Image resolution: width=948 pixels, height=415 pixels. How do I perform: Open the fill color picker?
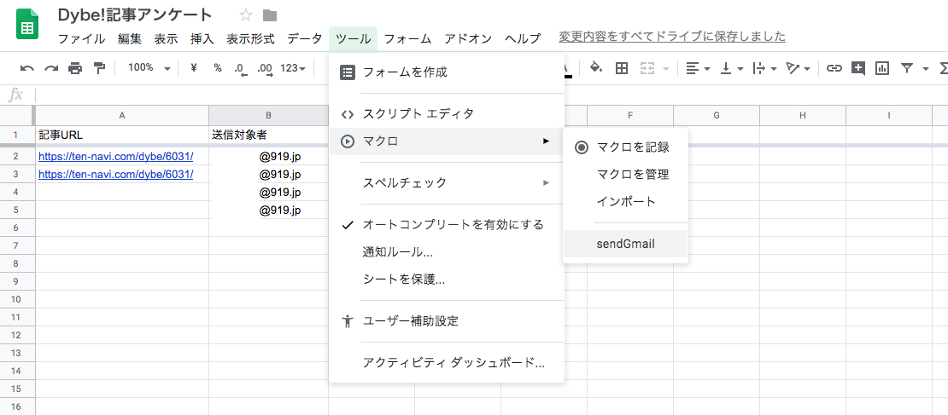(x=596, y=68)
